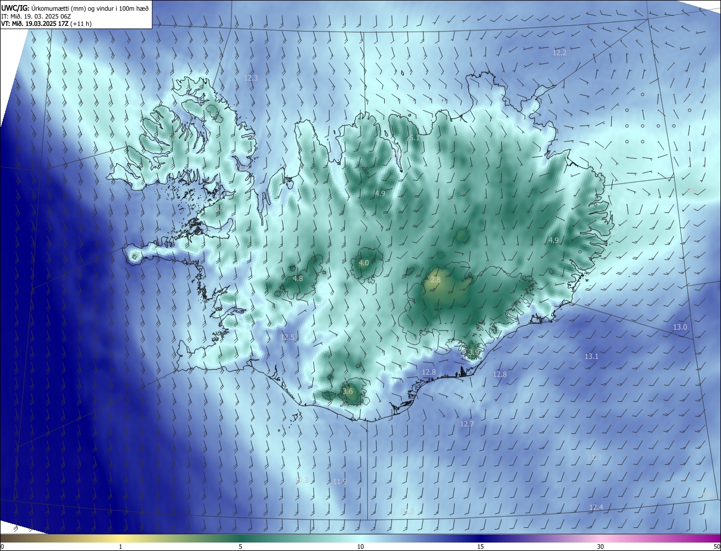Click the 5.1 value in the north
This screenshot has width=721, height=551.
pos(415,138)
